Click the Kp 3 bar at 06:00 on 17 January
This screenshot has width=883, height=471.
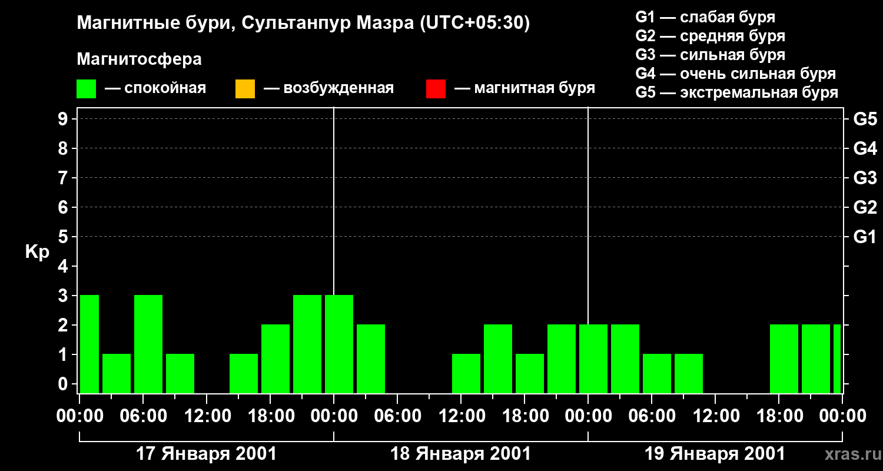tap(148, 344)
